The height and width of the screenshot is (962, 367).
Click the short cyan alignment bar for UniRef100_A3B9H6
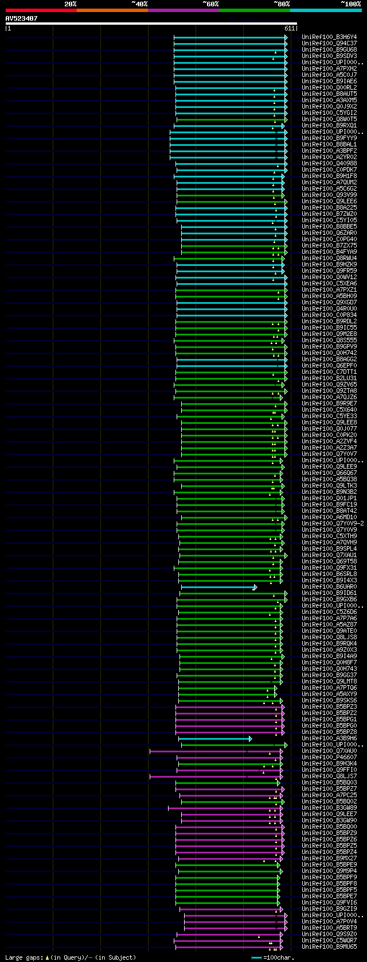(x=215, y=739)
